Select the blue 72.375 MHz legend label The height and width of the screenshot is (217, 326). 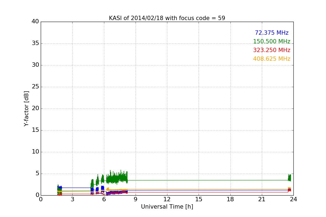pyautogui.click(x=272, y=33)
